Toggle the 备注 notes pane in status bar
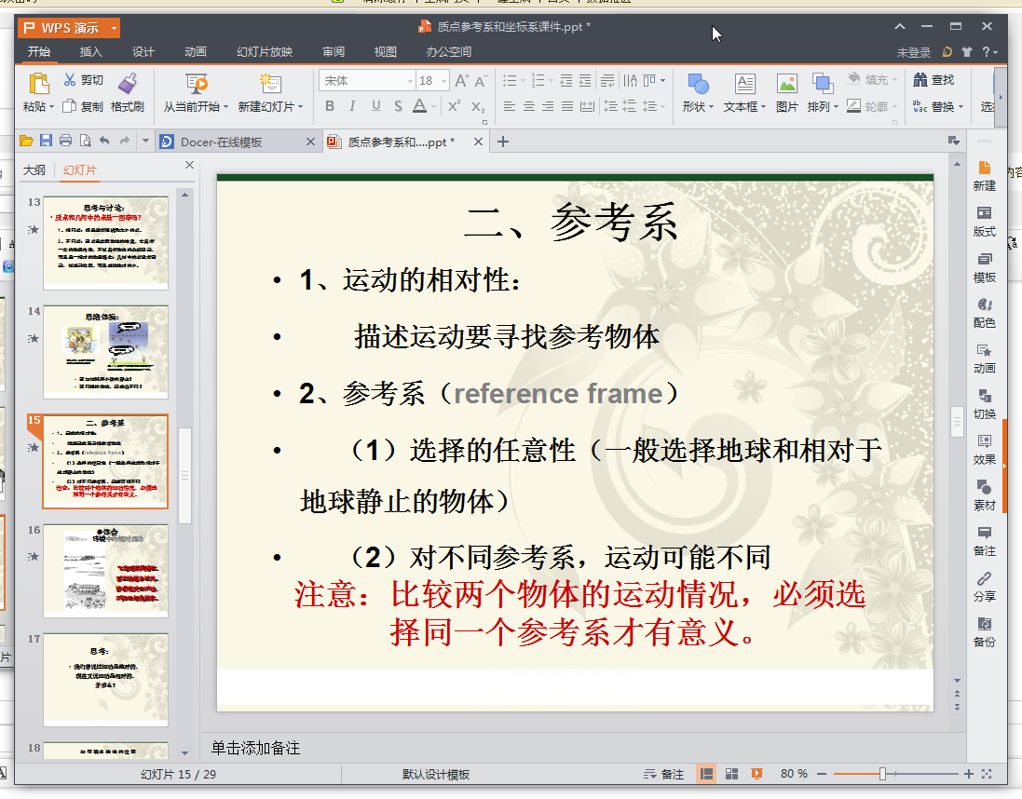The width and height of the screenshot is (1022, 799). coord(664,774)
